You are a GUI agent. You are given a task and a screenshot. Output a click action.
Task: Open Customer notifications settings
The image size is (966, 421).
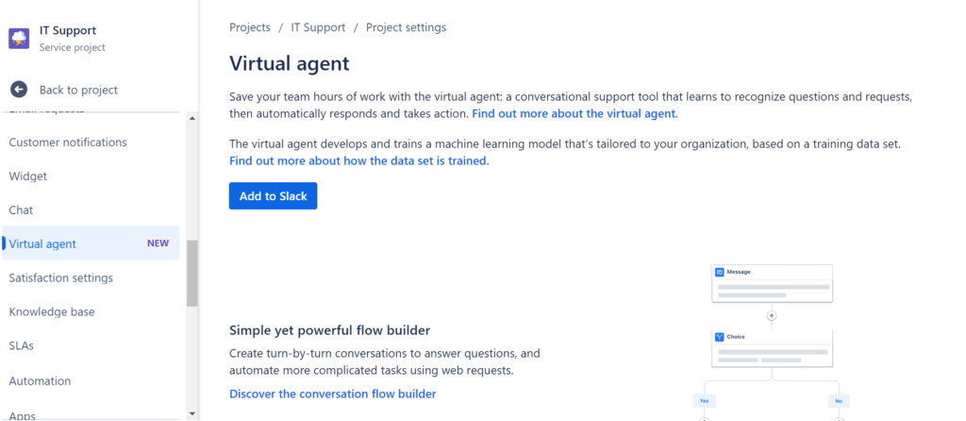(68, 143)
